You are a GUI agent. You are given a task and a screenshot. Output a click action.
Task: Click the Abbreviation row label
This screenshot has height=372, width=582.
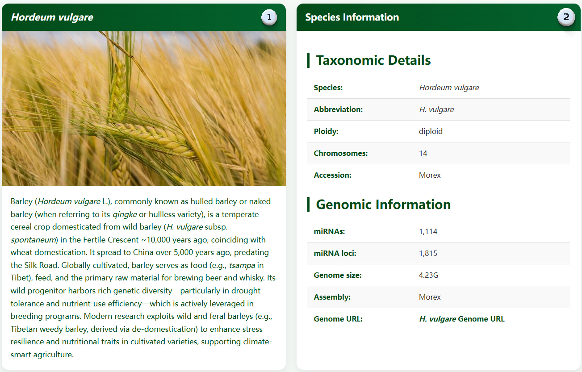coord(338,109)
